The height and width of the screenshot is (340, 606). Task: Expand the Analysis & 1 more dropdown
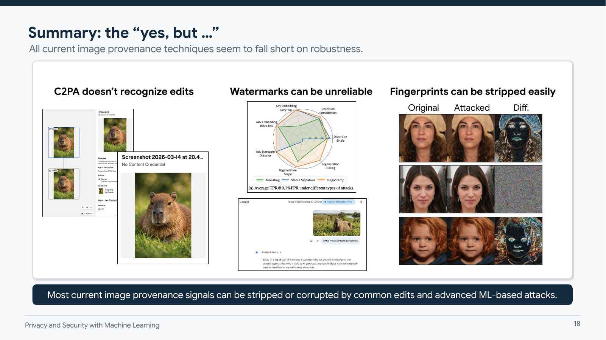(x=280, y=252)
